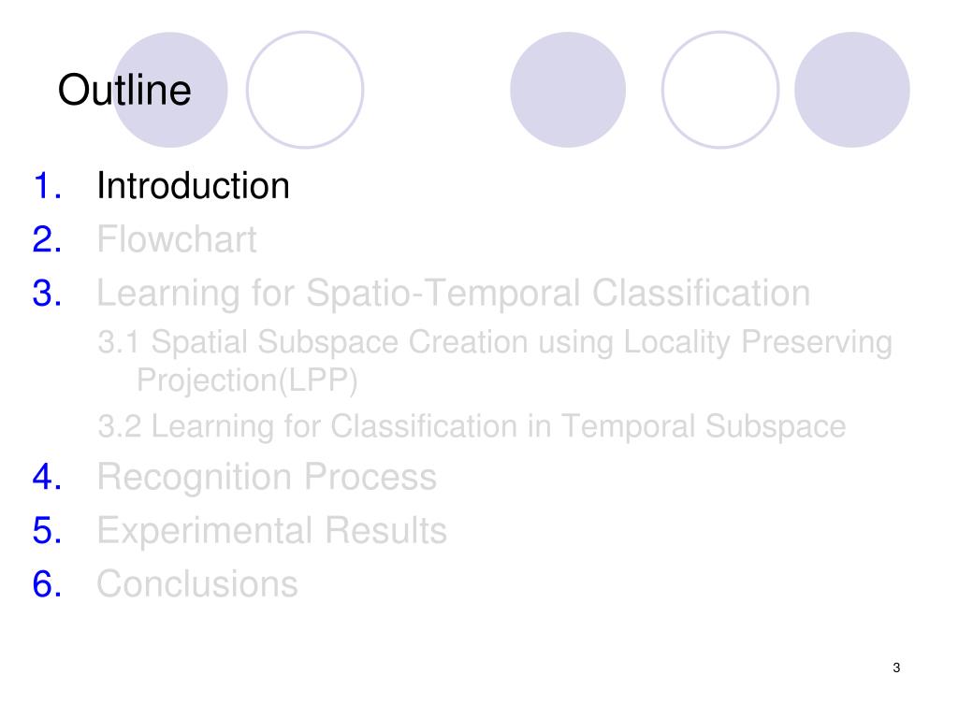
Task: Click the slide page number 3
Action: 896,668
